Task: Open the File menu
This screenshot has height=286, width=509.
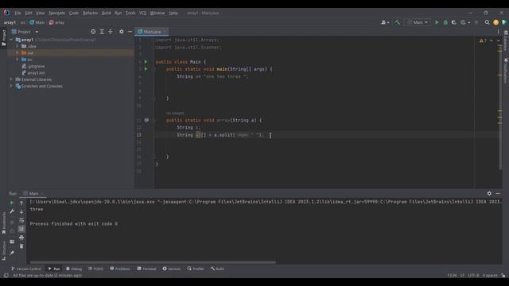Action: pyautogui.click(x=17, y=13)
